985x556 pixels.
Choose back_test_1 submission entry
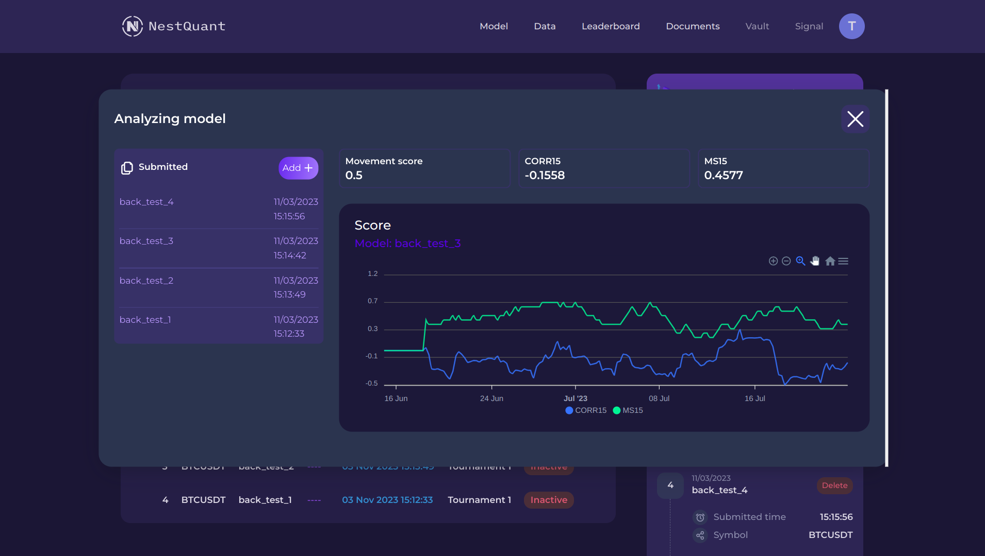(x=145, y=320)
